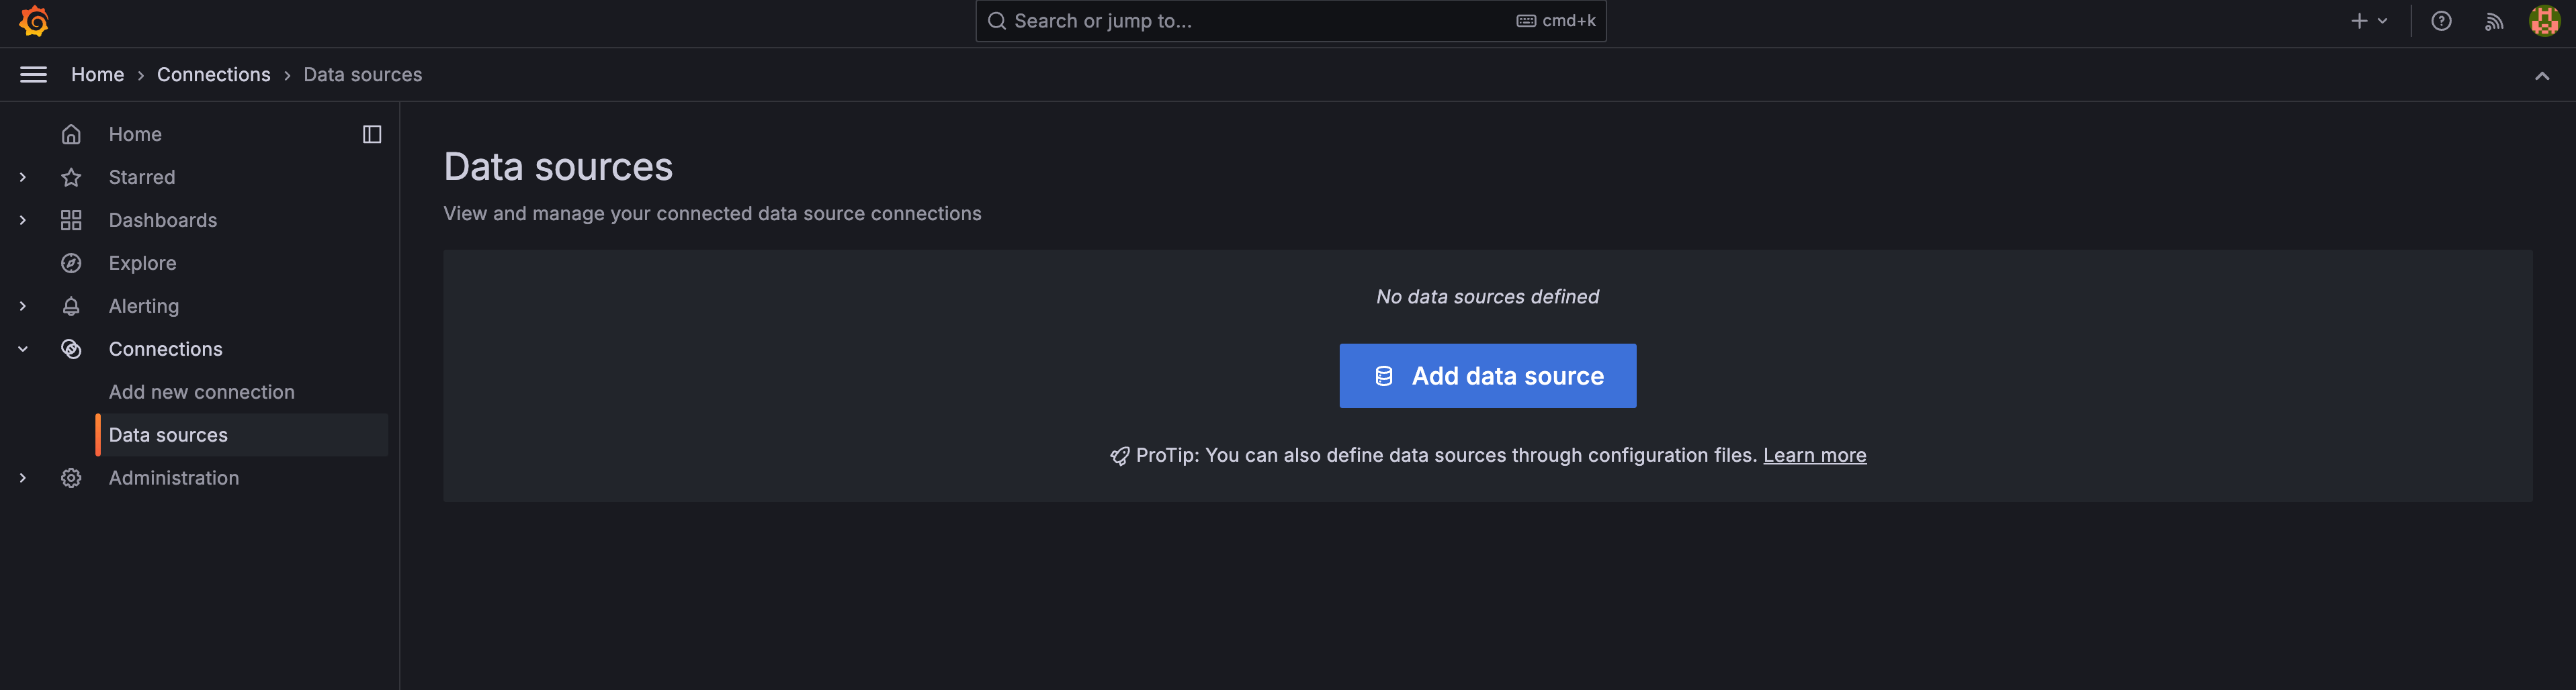Expand the Starred section
Image resolution: width=2576 pixels, height=690 pixels.
pyautogui.click(x=22, y=177)
